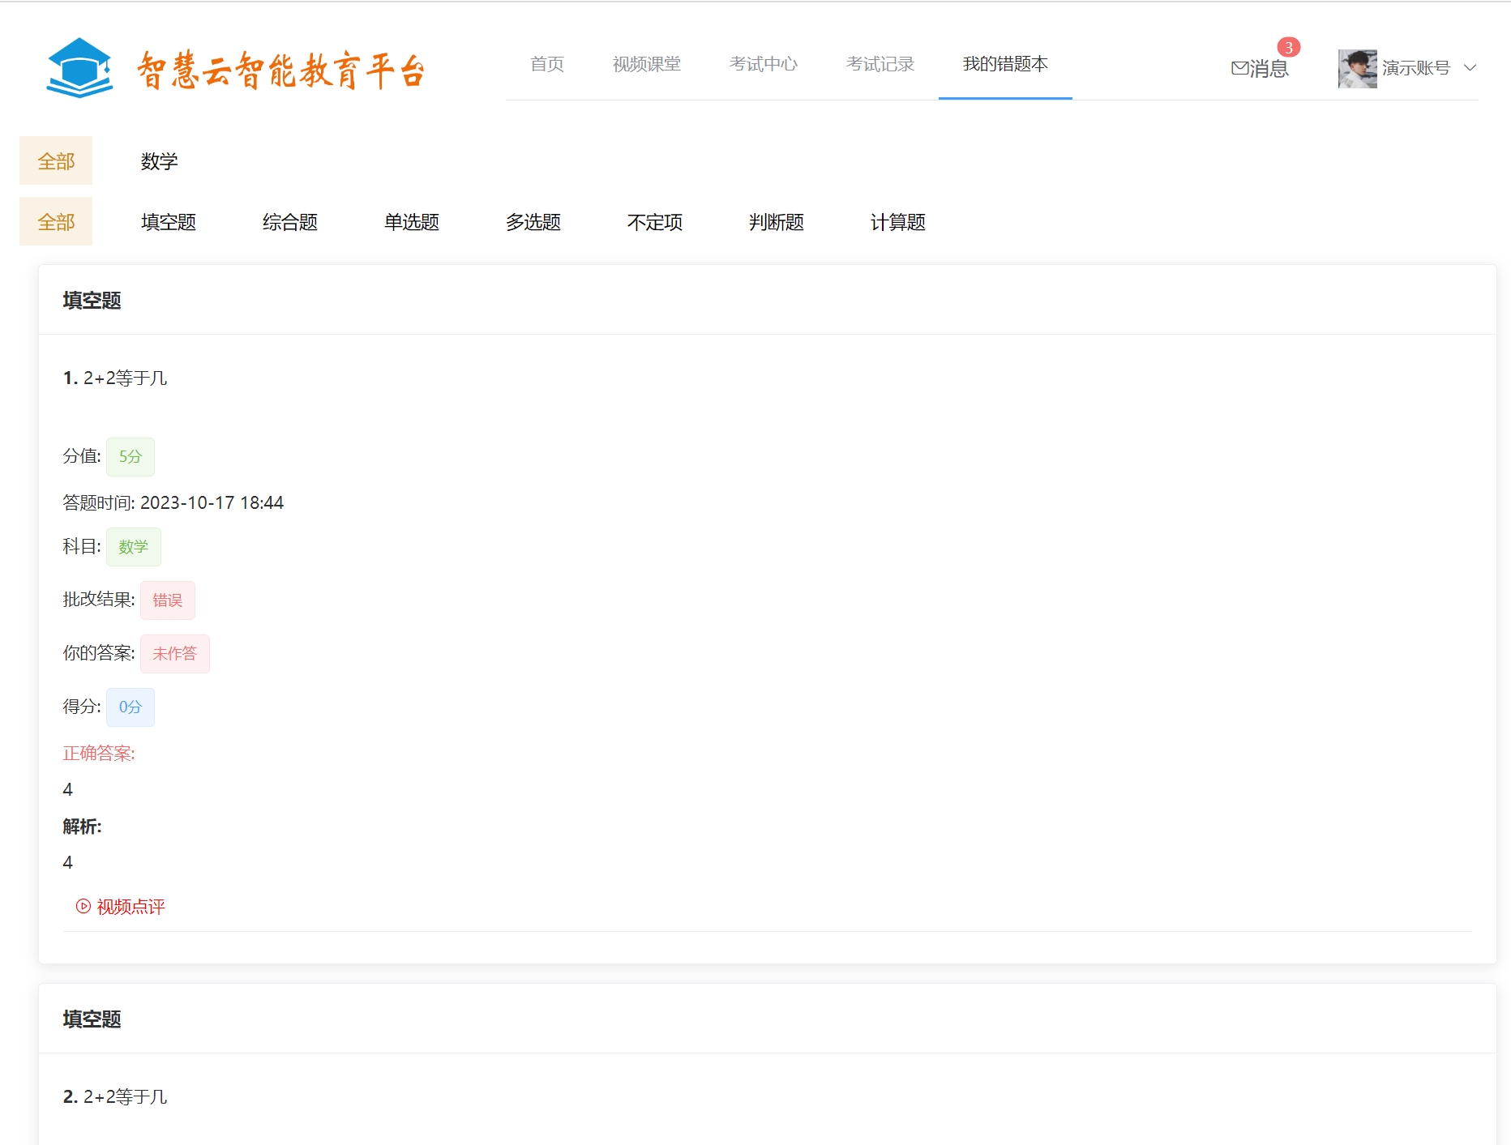Image resolution: width=1511 pixels, height=1145 pixels.
Task: Play the 视频点评 circle icon
Action: 83,907
